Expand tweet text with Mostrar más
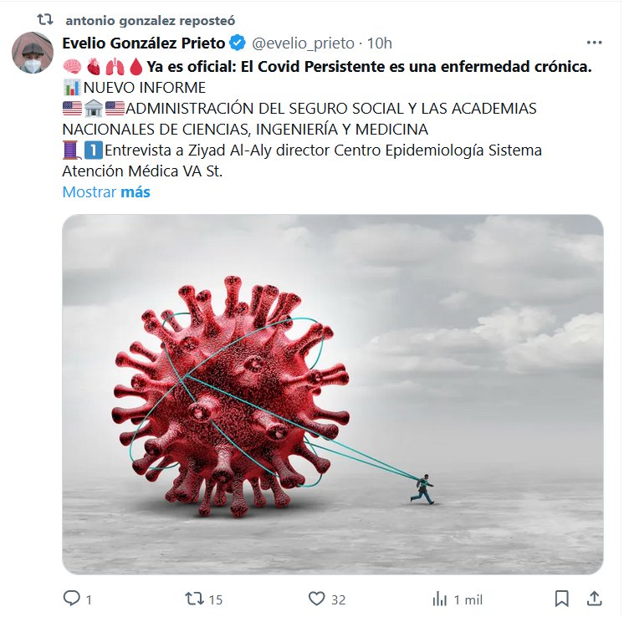624x617 pixels. click(x=106, y=192)
